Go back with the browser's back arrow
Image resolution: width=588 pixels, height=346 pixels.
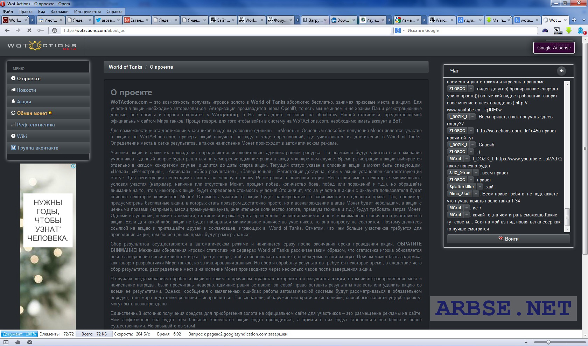click(7, 30)
